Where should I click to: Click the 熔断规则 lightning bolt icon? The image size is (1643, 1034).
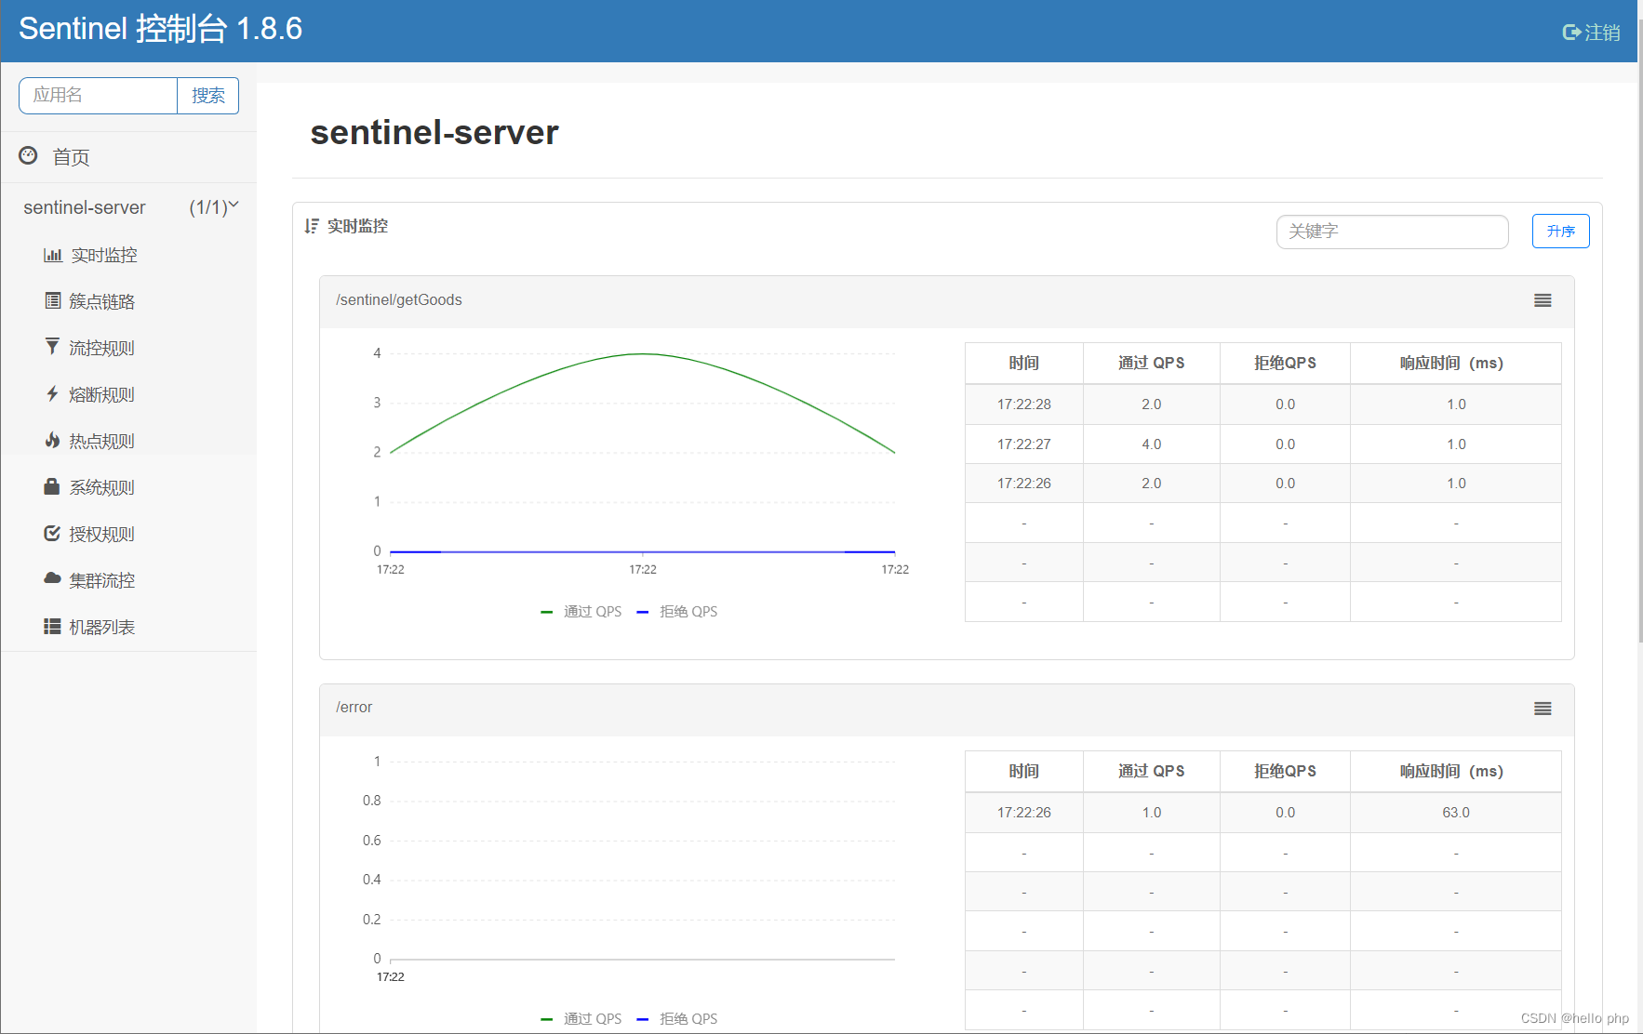click(52, 393)
